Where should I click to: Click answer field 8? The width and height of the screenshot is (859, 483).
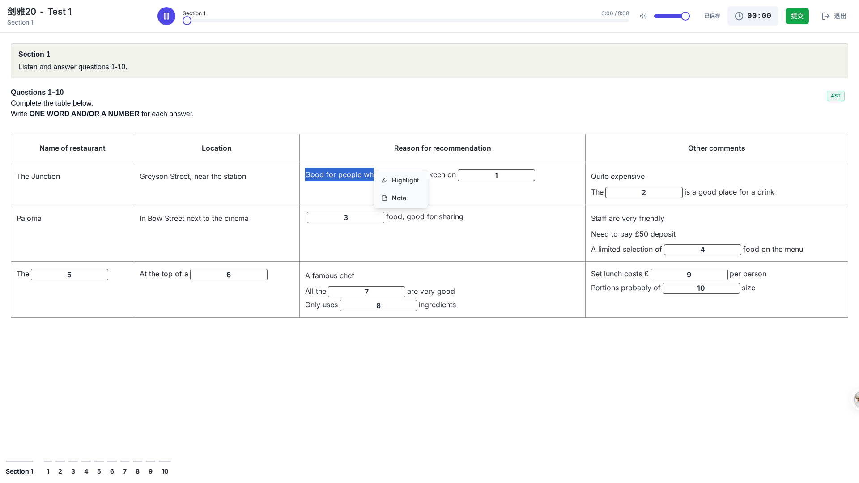[378, 305]
